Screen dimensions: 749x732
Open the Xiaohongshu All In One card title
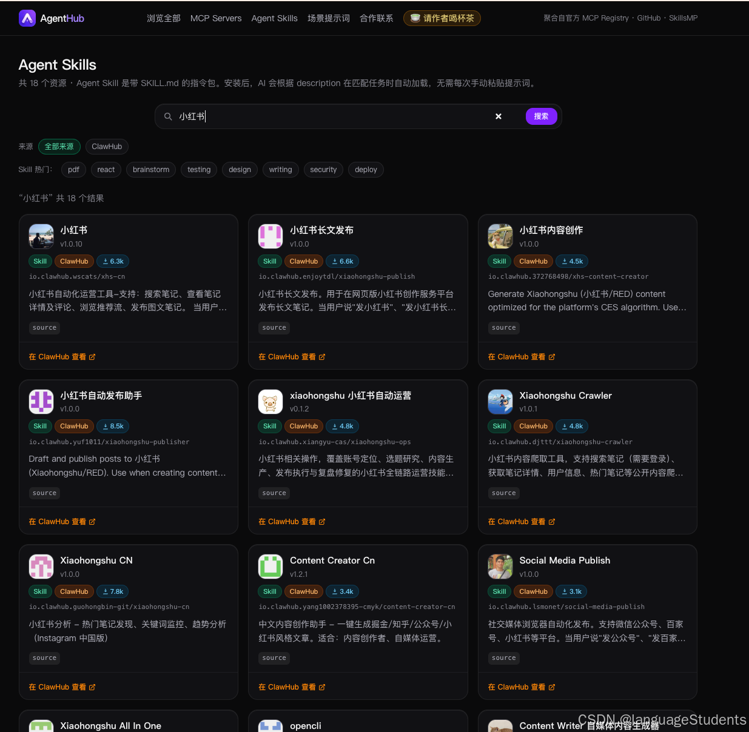pyautogui.click(x=111, y=726)
